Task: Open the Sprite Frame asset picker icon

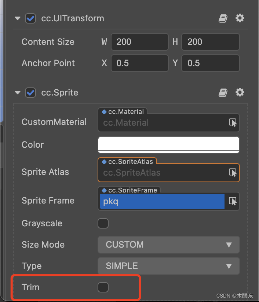Action: 233,201
